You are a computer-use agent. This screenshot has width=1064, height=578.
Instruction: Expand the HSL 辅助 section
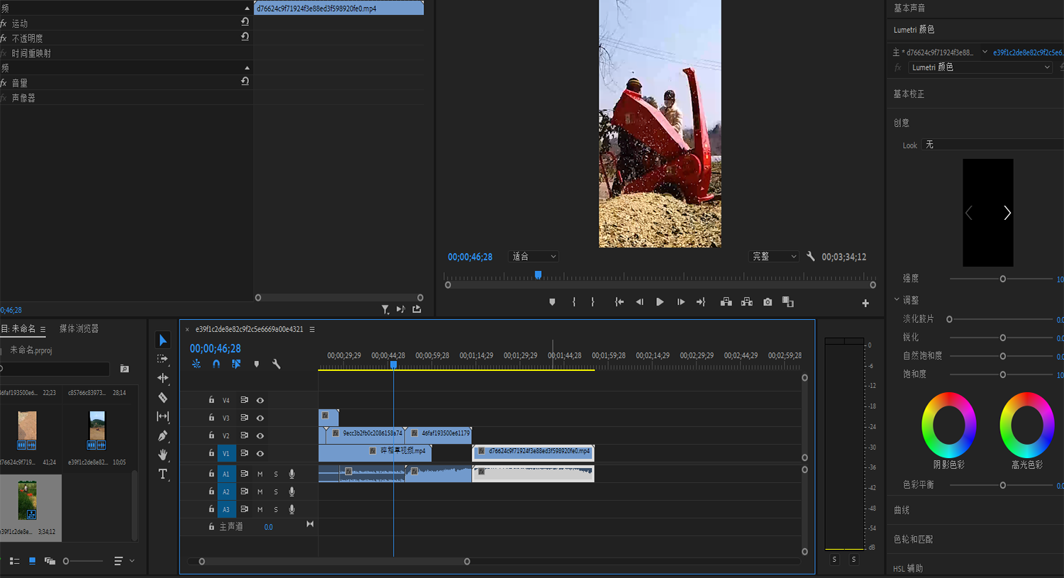click(908, 568)
